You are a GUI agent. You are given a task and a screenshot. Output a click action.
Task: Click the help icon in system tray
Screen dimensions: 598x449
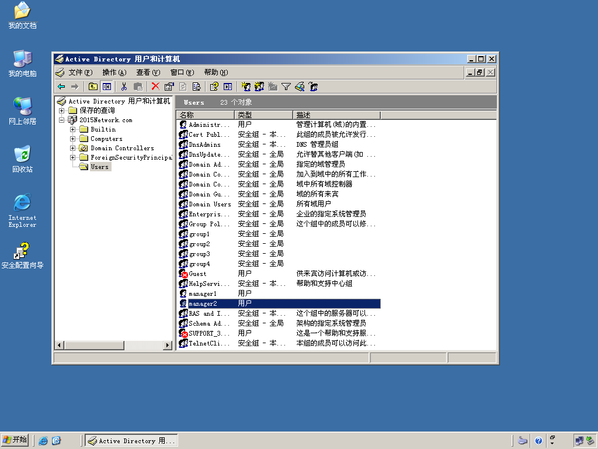pyautogui.click(x=538, y=441)
